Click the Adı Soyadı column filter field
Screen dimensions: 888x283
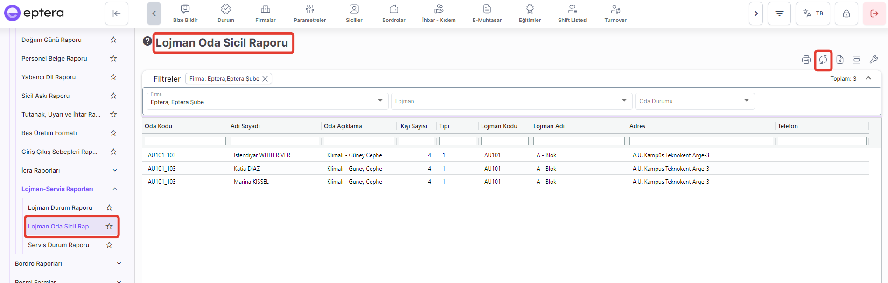274,141
